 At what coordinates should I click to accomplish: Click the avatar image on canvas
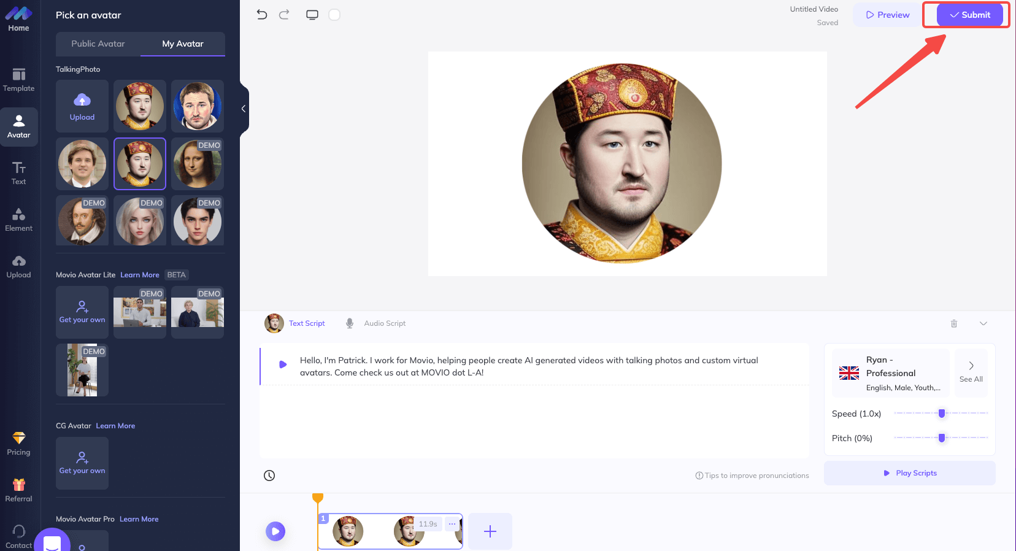coord(622,163)
